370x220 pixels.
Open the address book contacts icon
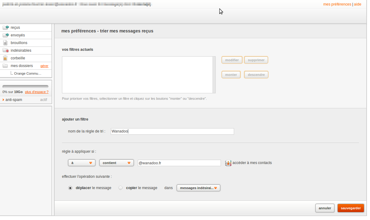pyautogui.click(x=228, y=163)
